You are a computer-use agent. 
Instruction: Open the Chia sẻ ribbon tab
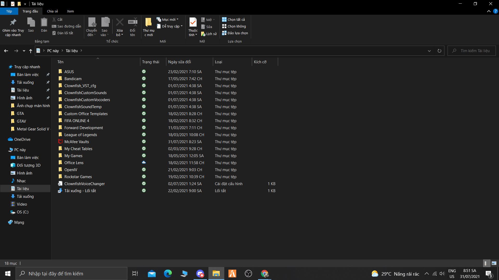52,11
